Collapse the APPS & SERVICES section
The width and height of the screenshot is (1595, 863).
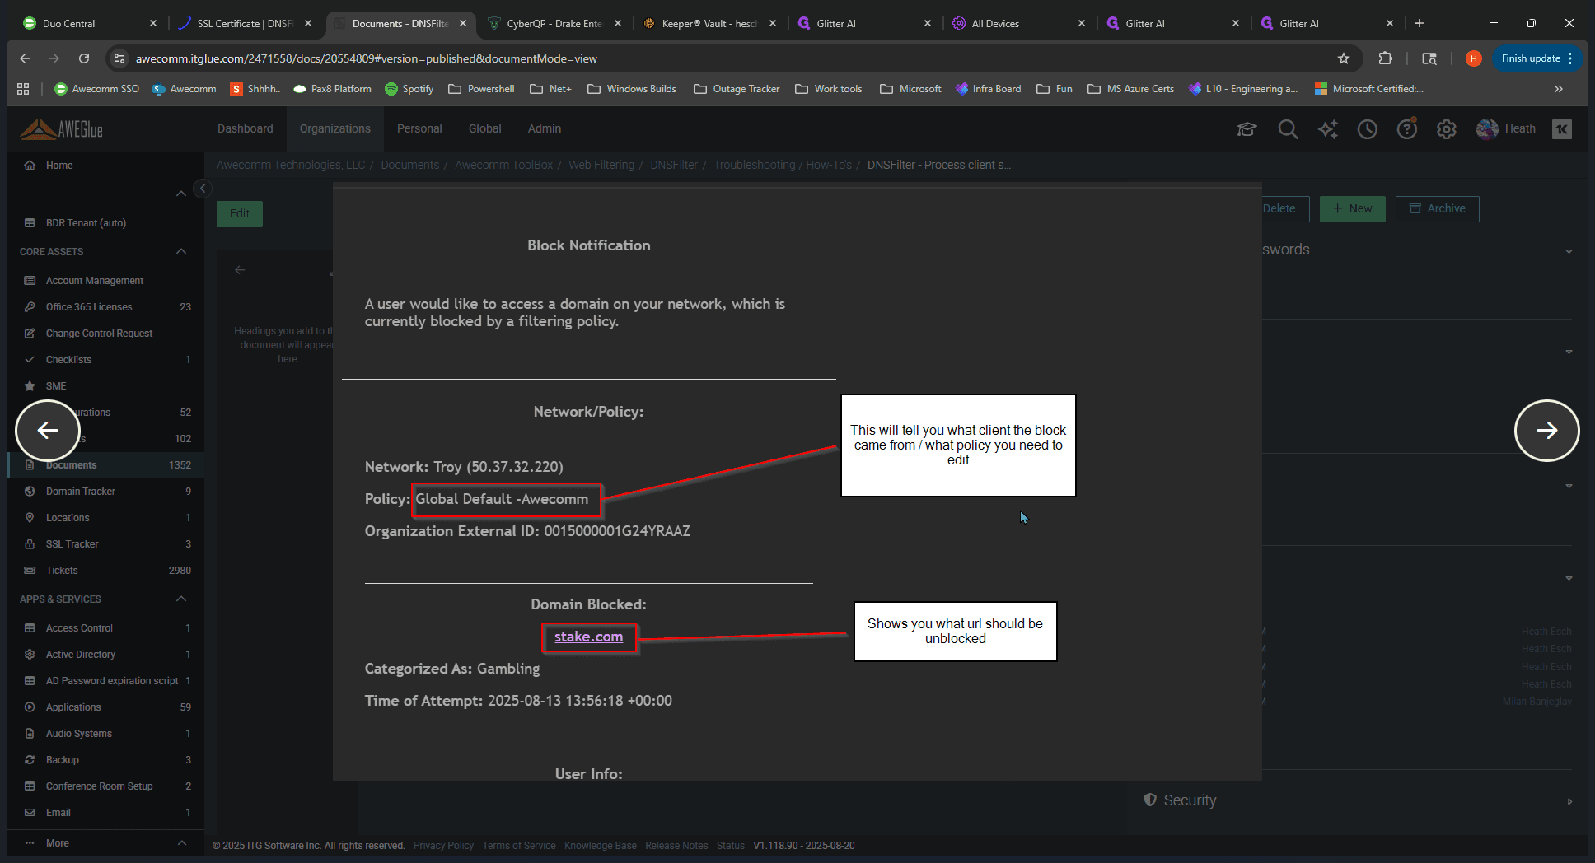pos(181,599)
